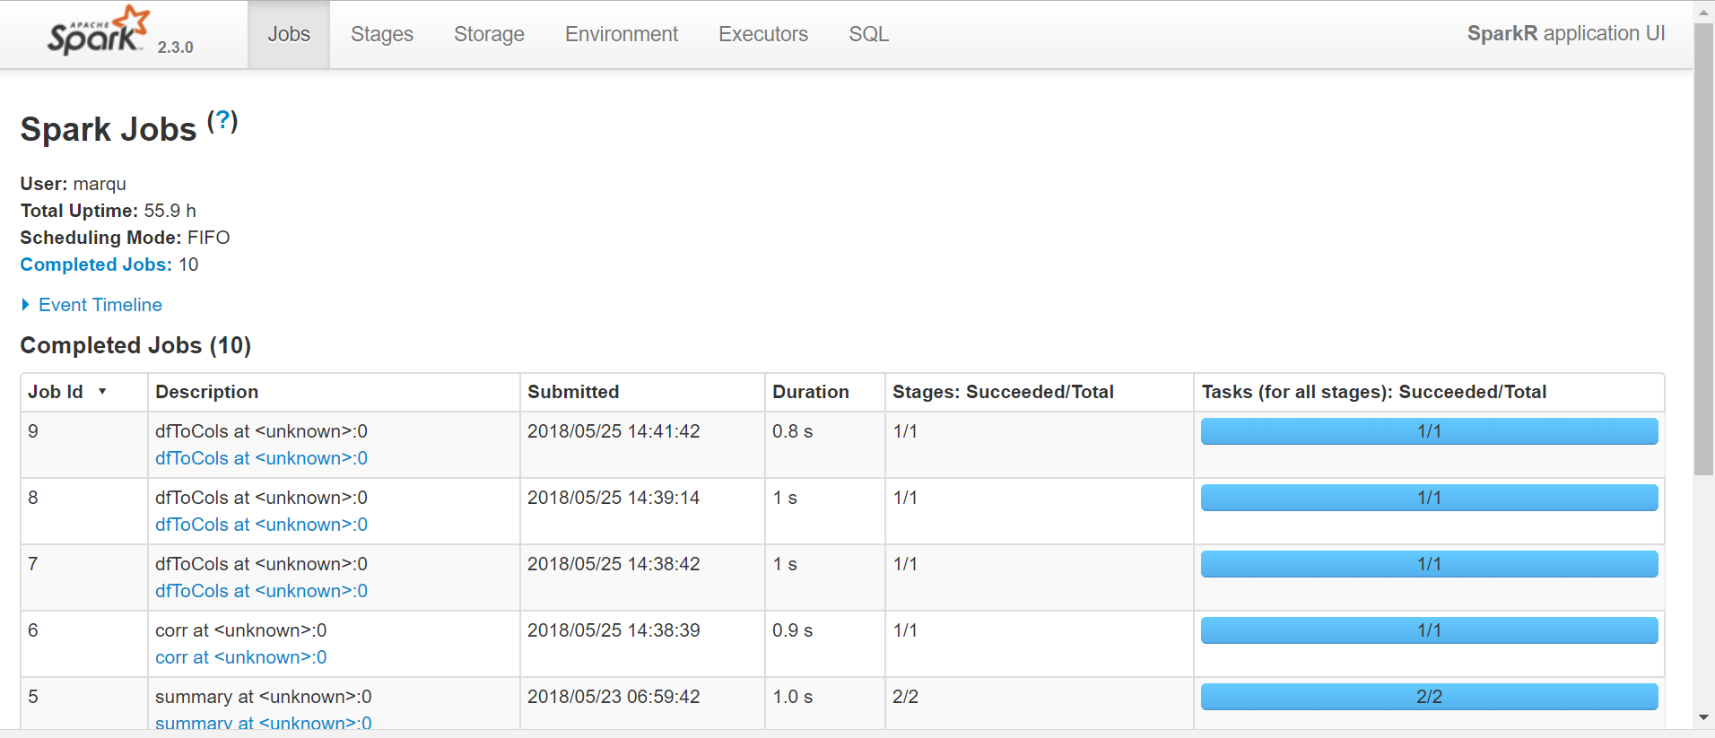Viewport: 1715px width, 738px height.
Task: Click the scrollbar up arrow
Action: (x=1703, y=13)
